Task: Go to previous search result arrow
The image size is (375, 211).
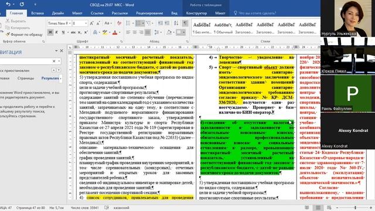Action: (x=53, y=70)
